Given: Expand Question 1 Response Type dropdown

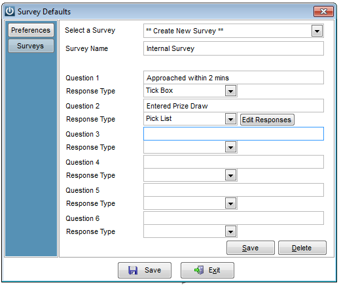Looking at the screenshot, I should 230,91.
